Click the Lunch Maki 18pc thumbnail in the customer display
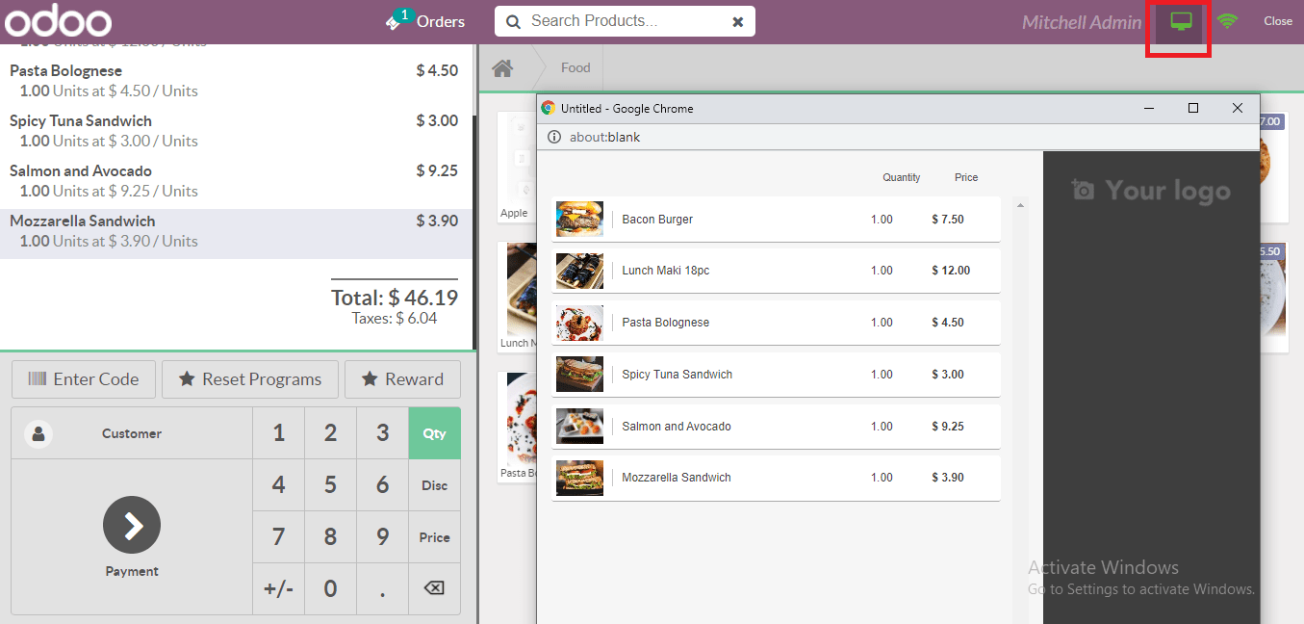The image size is (1304, 624). coord(579,271)
